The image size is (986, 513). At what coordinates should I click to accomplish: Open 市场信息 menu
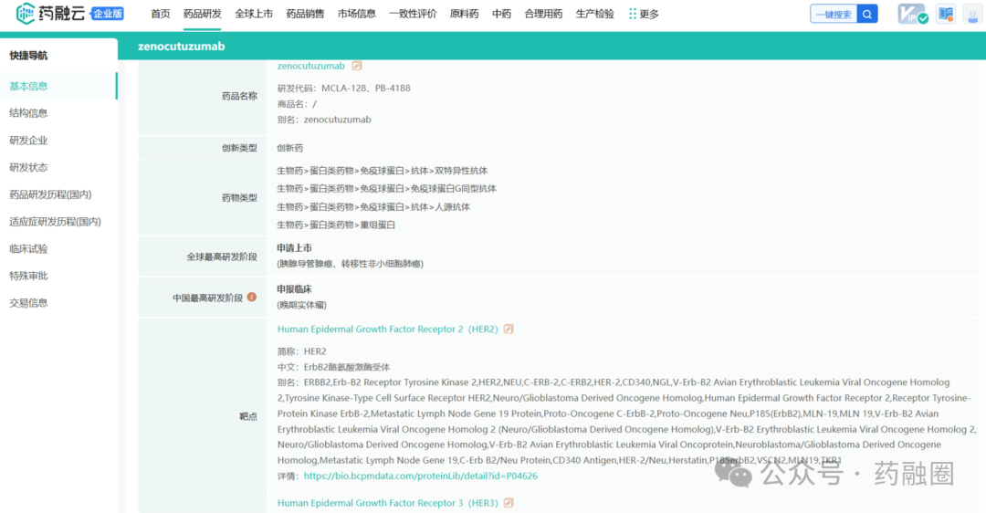[x=357, y=14]
